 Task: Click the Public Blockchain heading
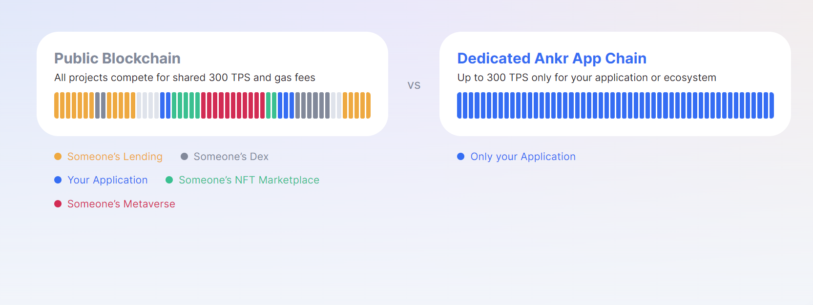[117, 59]
